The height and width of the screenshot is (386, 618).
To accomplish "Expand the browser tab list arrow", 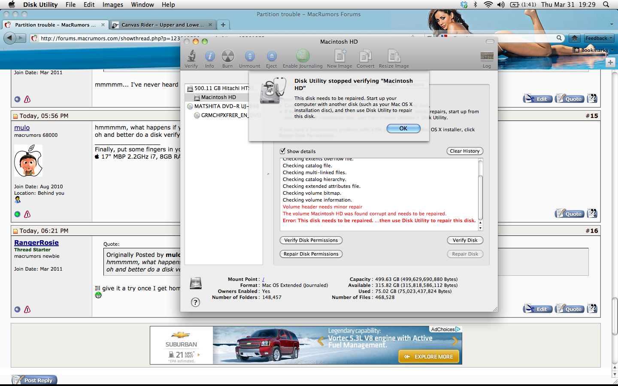I will [x=612, y=24].
